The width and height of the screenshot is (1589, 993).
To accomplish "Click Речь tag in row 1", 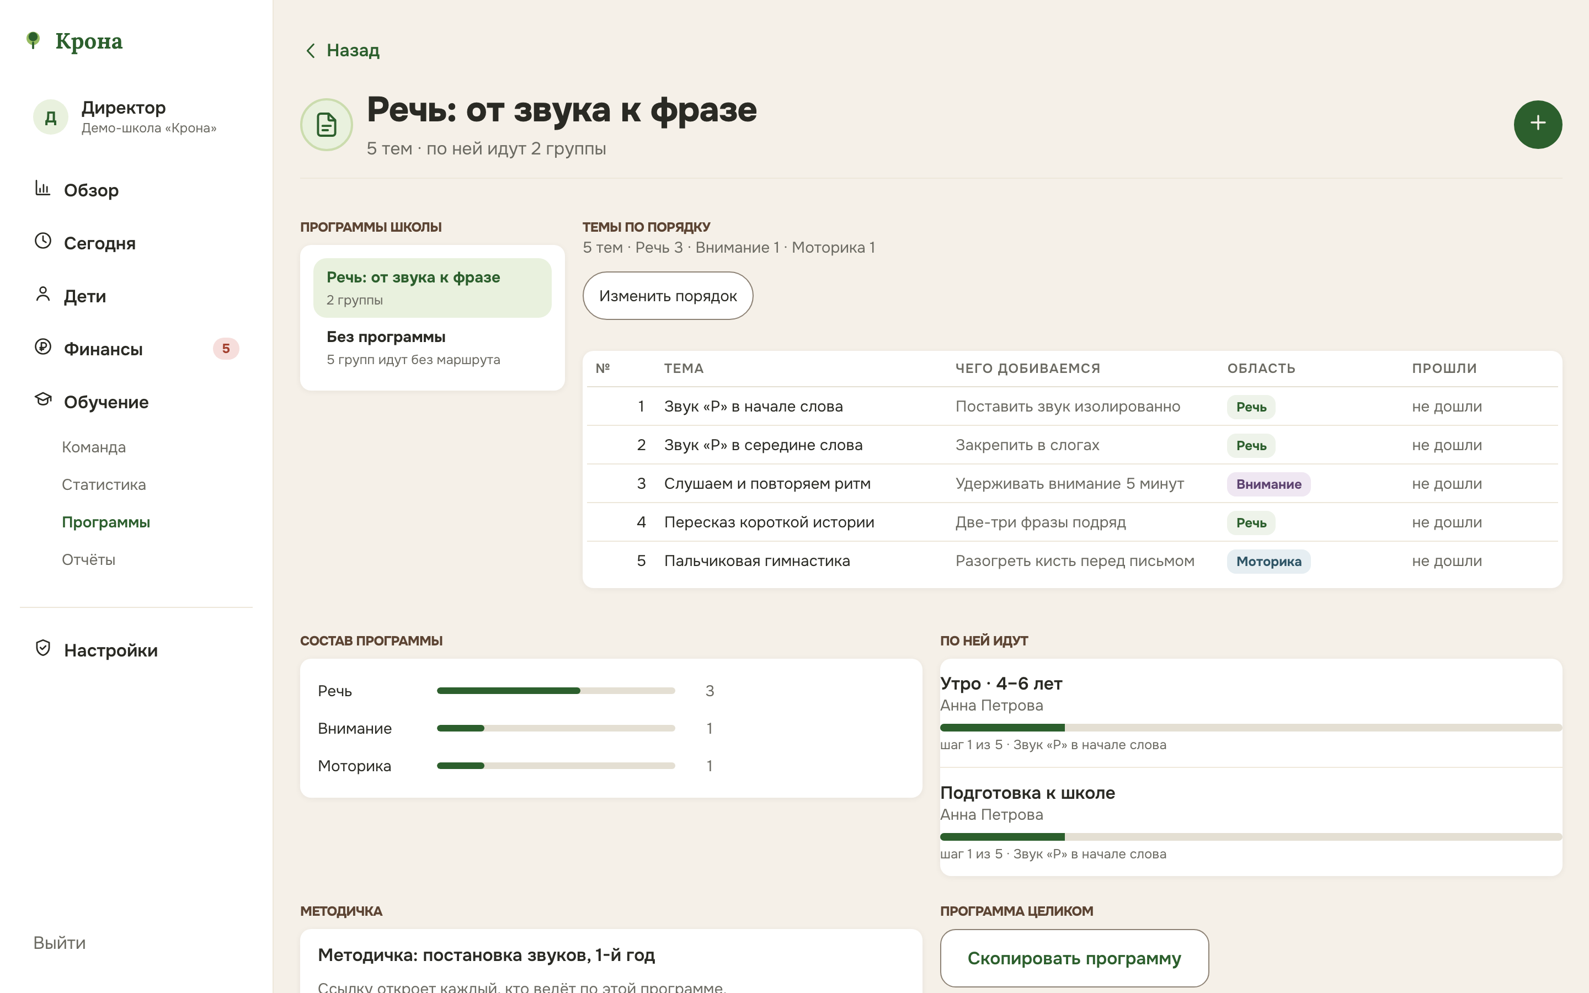I will point(1251,407).
